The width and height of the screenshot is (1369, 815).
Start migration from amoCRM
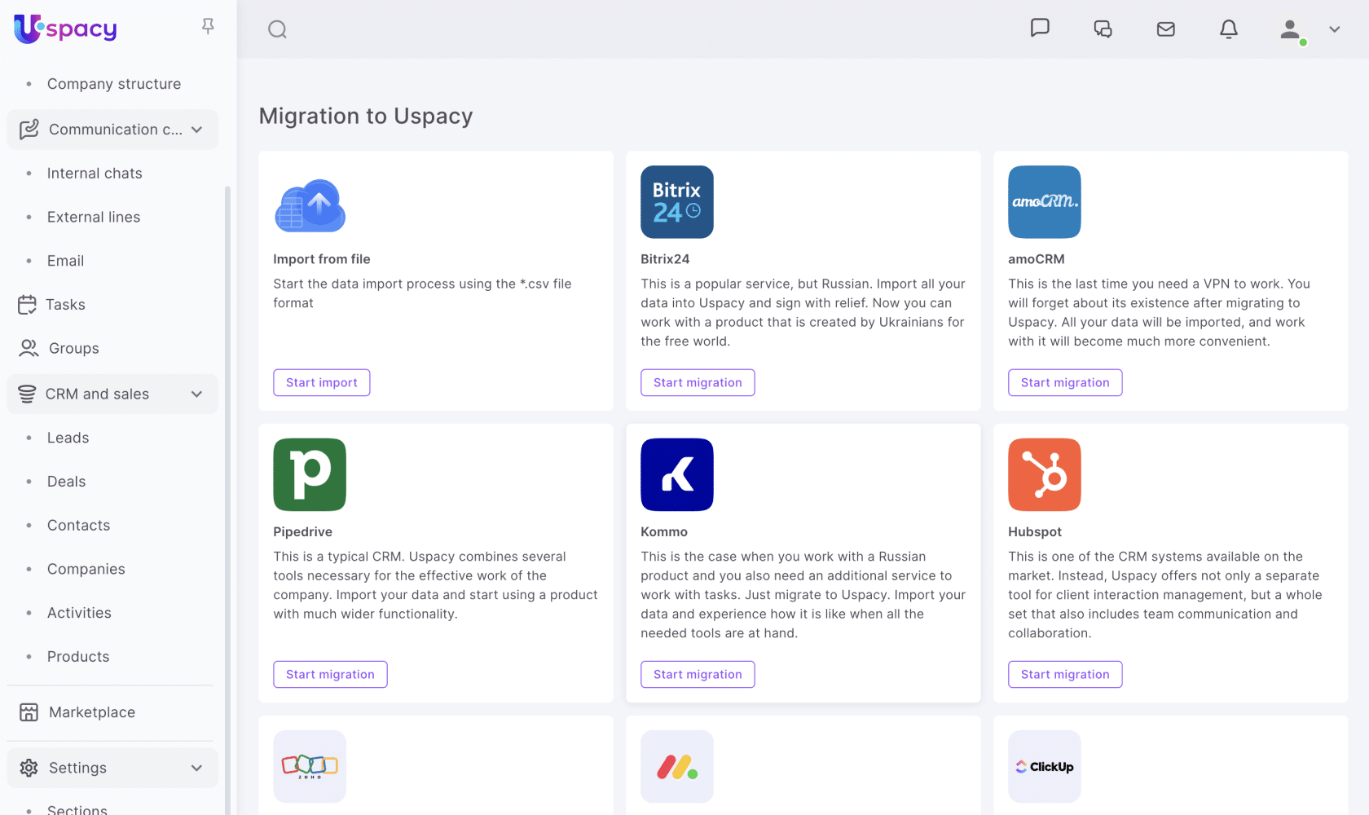(1065, 382)
